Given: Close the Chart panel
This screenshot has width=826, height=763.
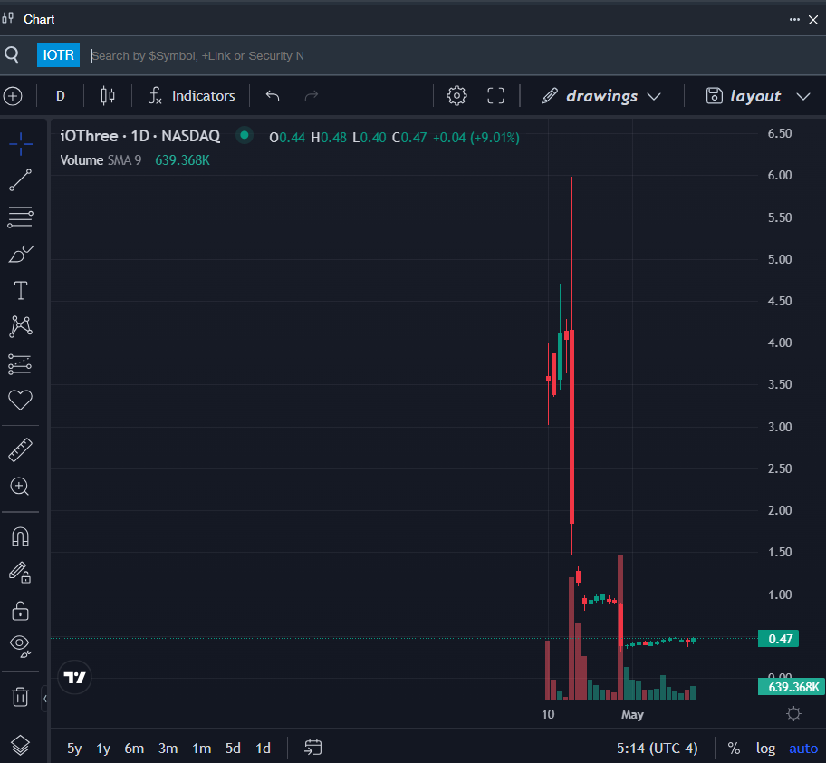Looking at the screenshot, I should click(813, 20).
